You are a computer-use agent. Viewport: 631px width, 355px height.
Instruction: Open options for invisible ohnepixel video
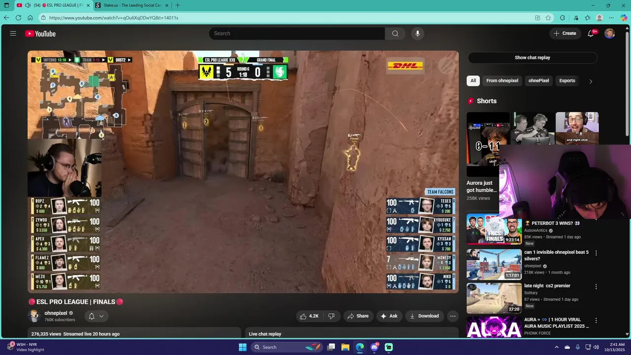[x=596, y=253]
